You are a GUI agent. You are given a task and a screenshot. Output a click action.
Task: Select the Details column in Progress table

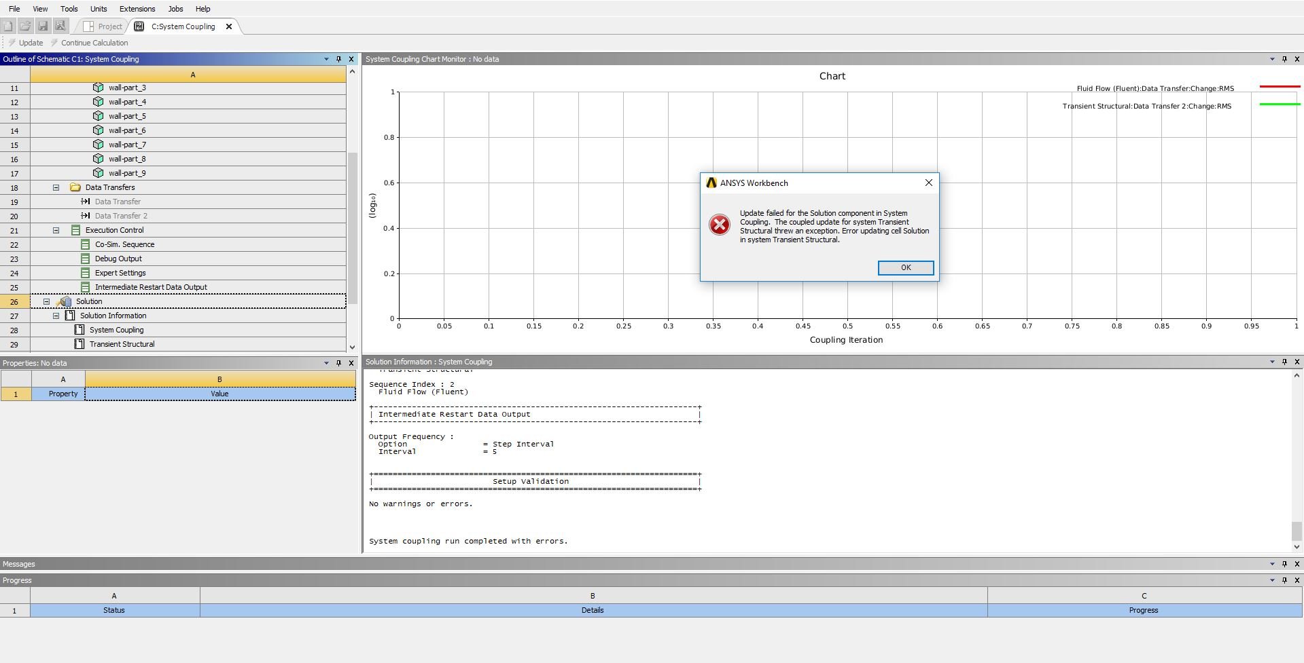[x=593, y=610]
